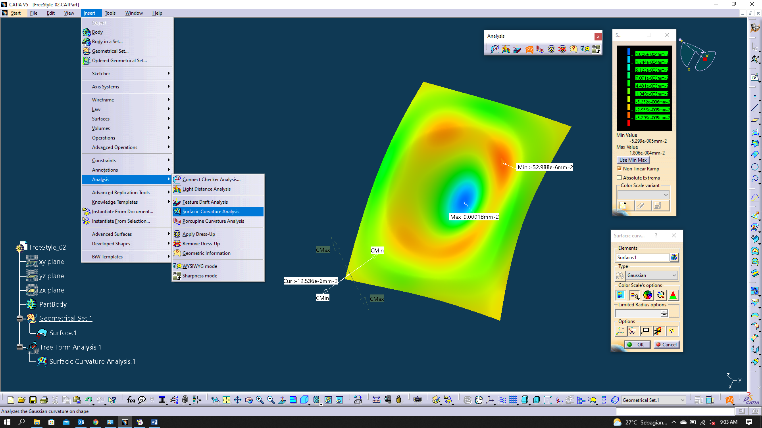Toggle the Non-linear Ramp checkbox
The image size is (762, 428).
coord(619,169)
